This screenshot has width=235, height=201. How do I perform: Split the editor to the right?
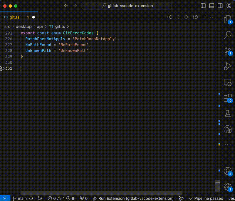click(204, 17)
